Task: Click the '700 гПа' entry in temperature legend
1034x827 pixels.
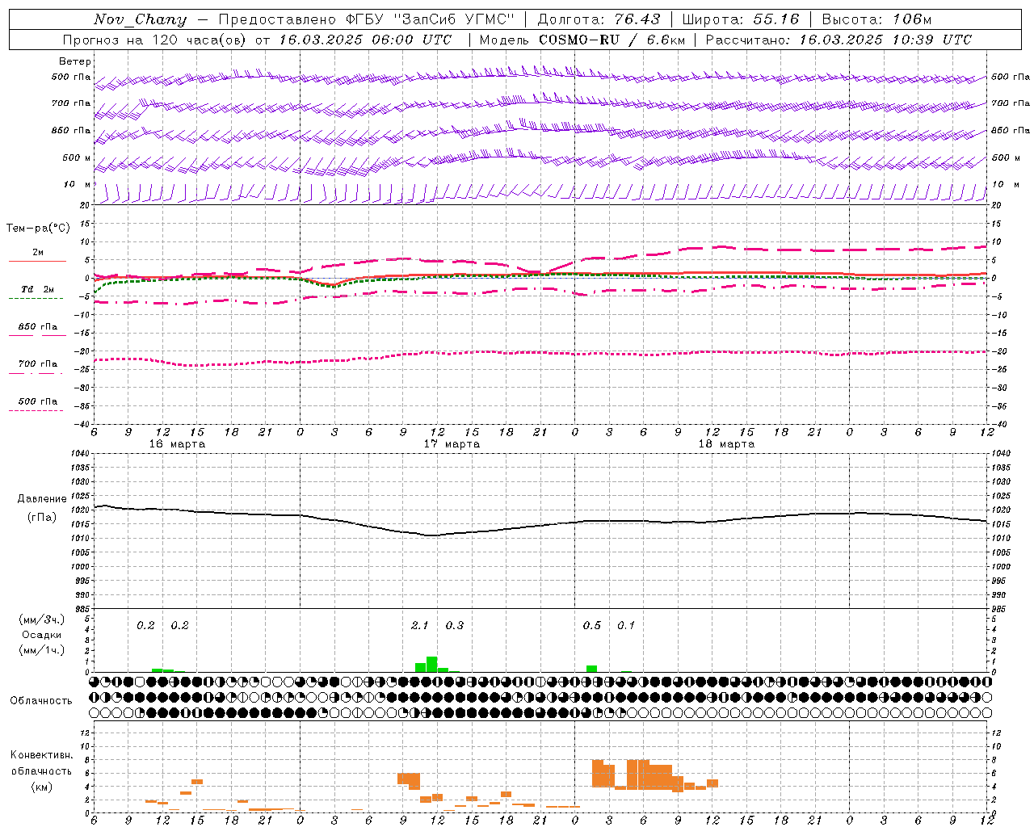Action: click(38, 364)
